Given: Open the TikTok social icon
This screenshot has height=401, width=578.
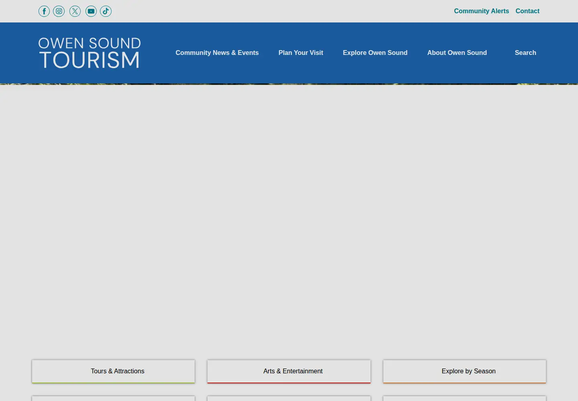Looking at the screenshot, I should (x=106, y=11).
